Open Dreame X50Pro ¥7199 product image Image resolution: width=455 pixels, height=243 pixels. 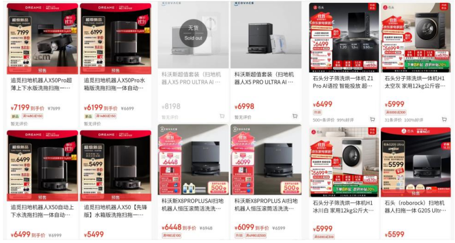click(x=43, y=38)
